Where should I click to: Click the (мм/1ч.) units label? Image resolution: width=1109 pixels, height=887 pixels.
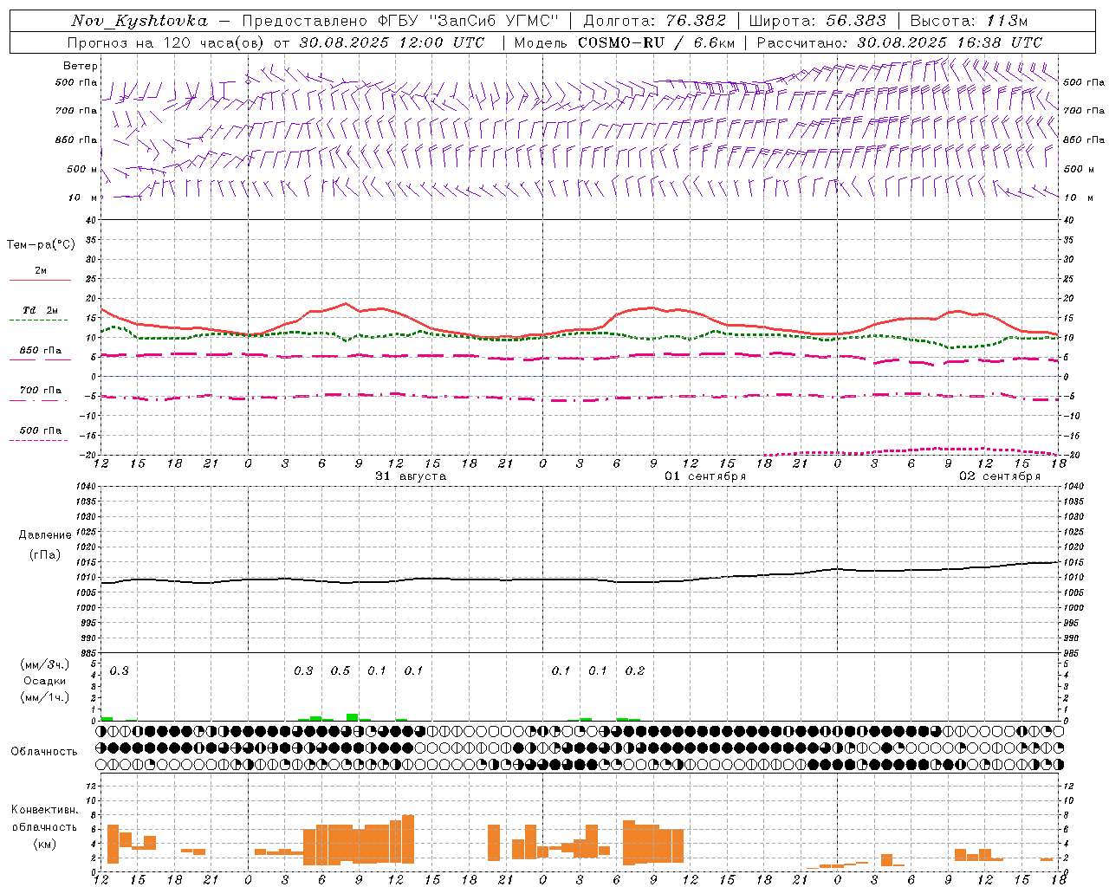pyautogui.click(x=45, y=697)
